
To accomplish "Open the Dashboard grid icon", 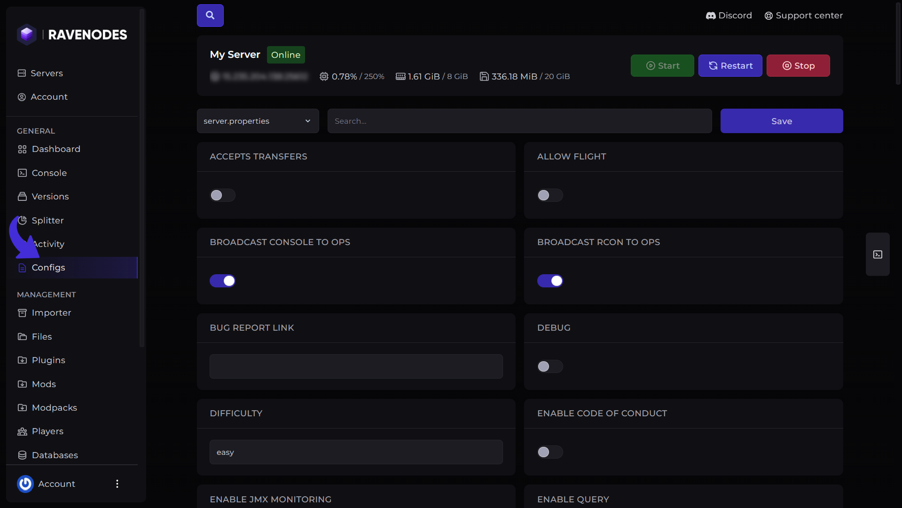I will point(22,149).
